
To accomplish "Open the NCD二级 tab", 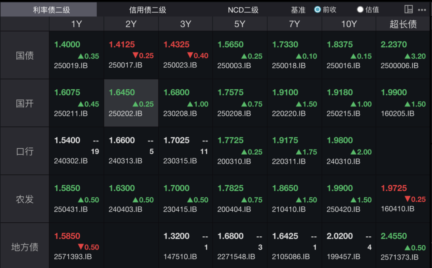I will 243,10.
